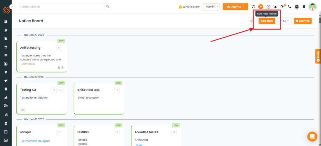The width and height of the screenshot is (321, 146).
Task: Open the AI chip icon
Action: point(297,7)
